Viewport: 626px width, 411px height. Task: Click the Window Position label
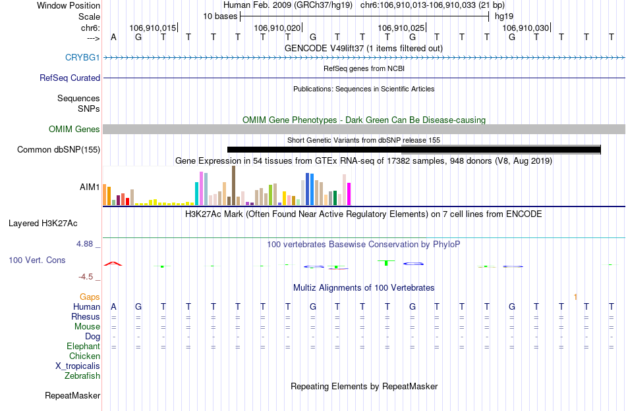(69, 5)
